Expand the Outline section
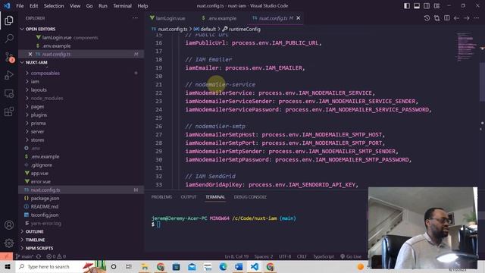 point(34,231)
